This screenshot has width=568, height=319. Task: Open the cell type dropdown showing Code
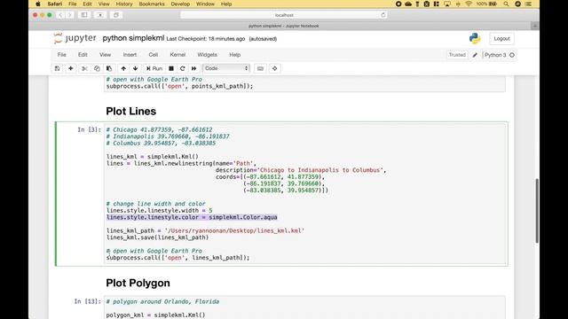(x=226, y=68)
